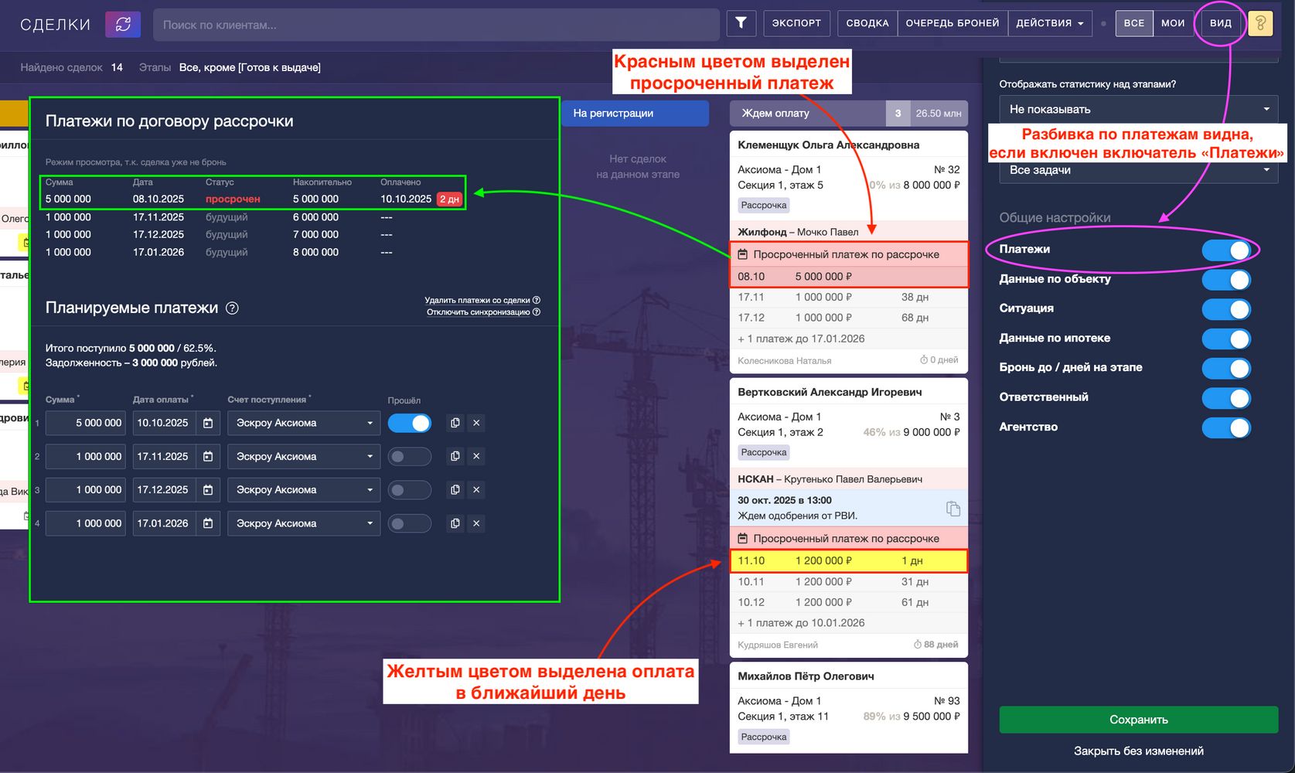Click the purple refresh sync icon
This screenshot has height=773, width=1295.
click(123, 24)
